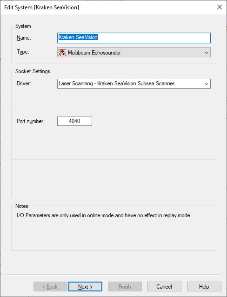This screenshot has height=297, width=227.
Task: Click the I/O Parameters note text
Action: 103,215
